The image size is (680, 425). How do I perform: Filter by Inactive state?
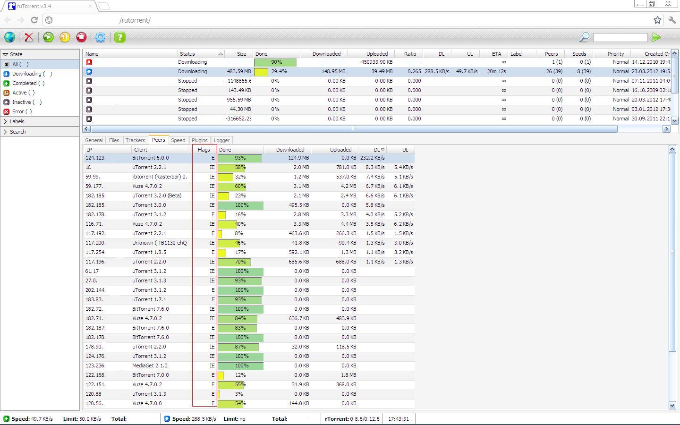pos(40,102)
